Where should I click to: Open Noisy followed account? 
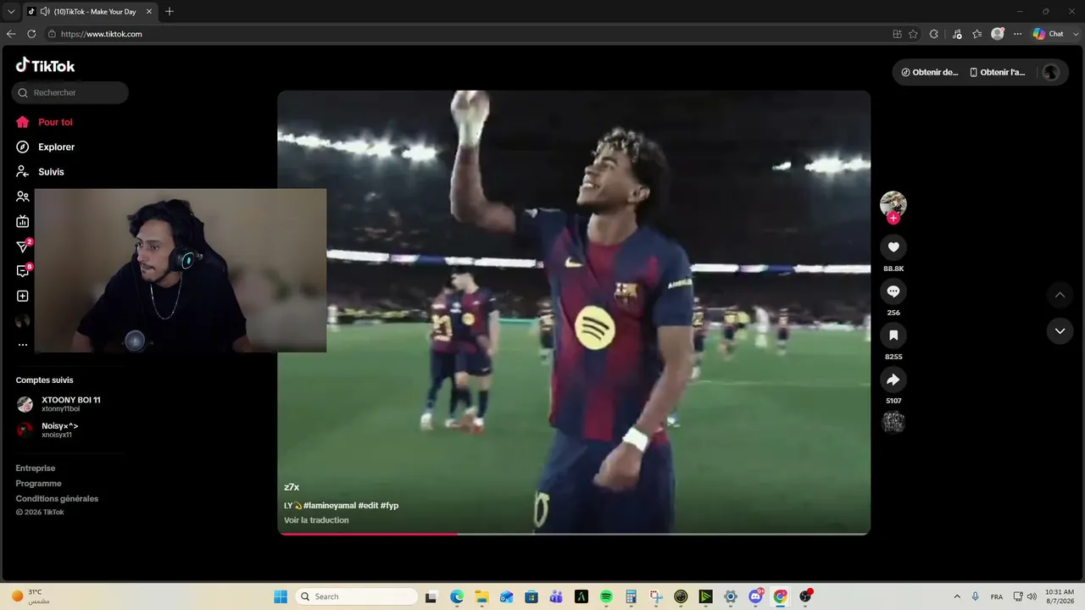coord(47,430)
